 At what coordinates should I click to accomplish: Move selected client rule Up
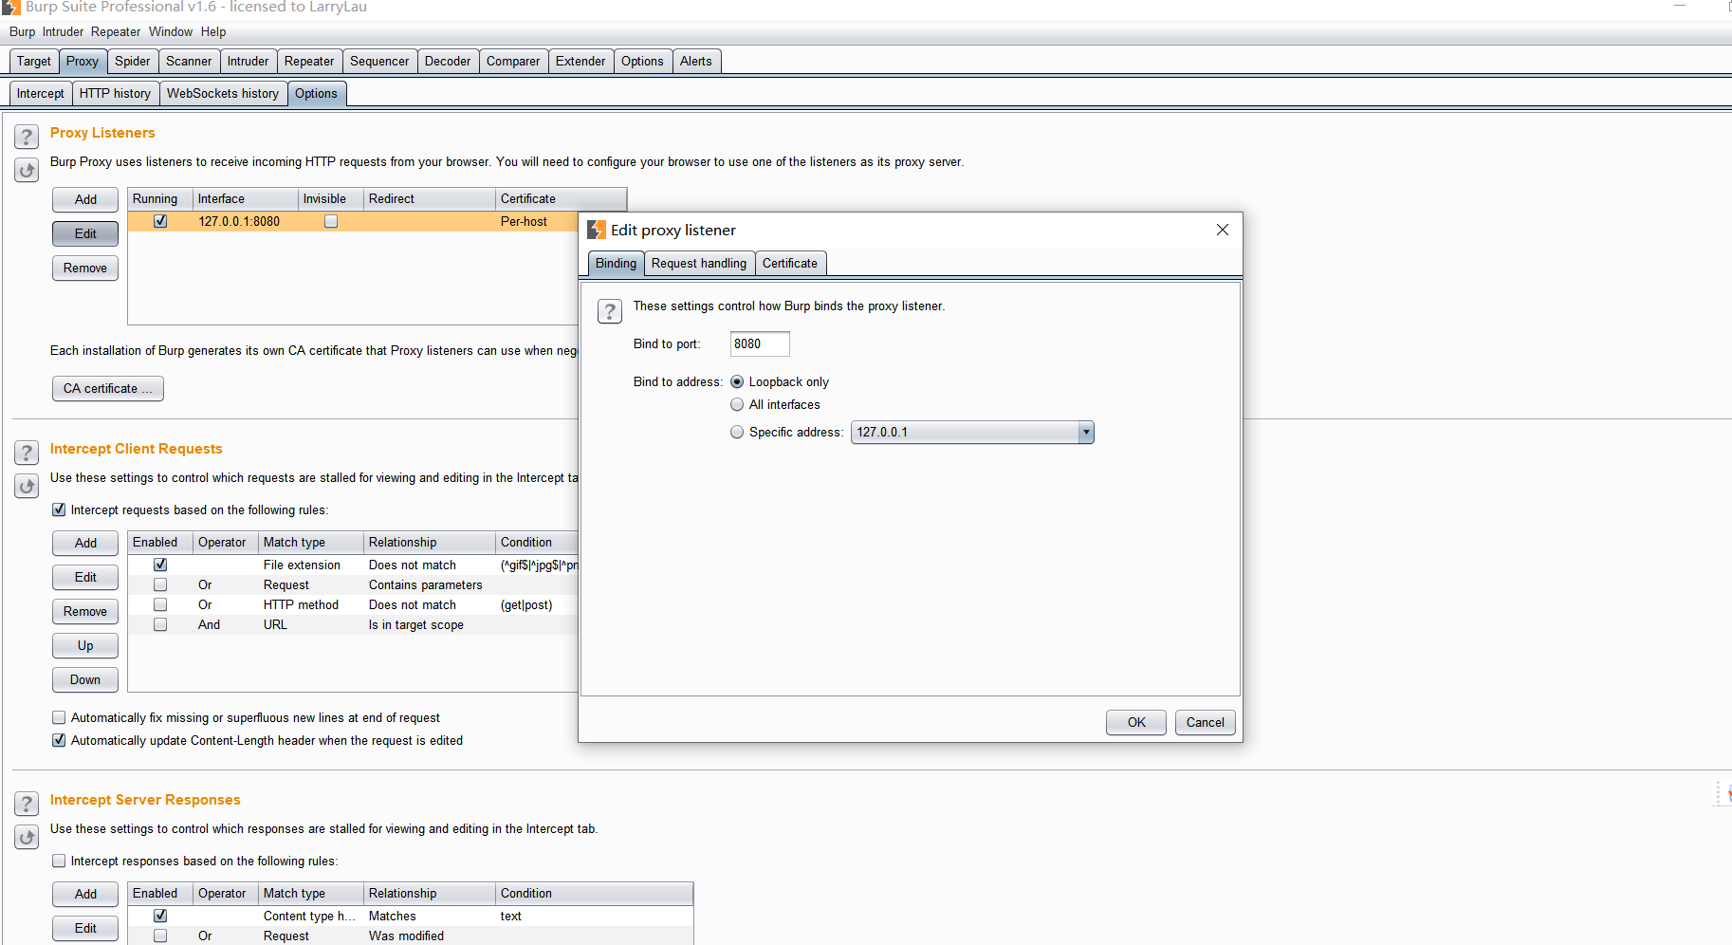[85, 645]
